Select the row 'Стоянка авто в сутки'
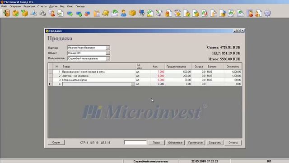 [145, 80]
